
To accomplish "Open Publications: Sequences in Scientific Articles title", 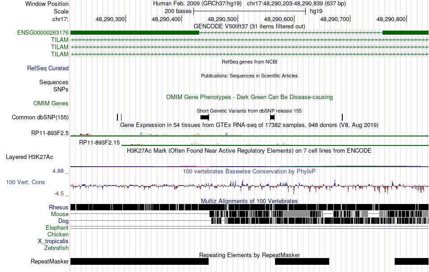I will point(249,76).
